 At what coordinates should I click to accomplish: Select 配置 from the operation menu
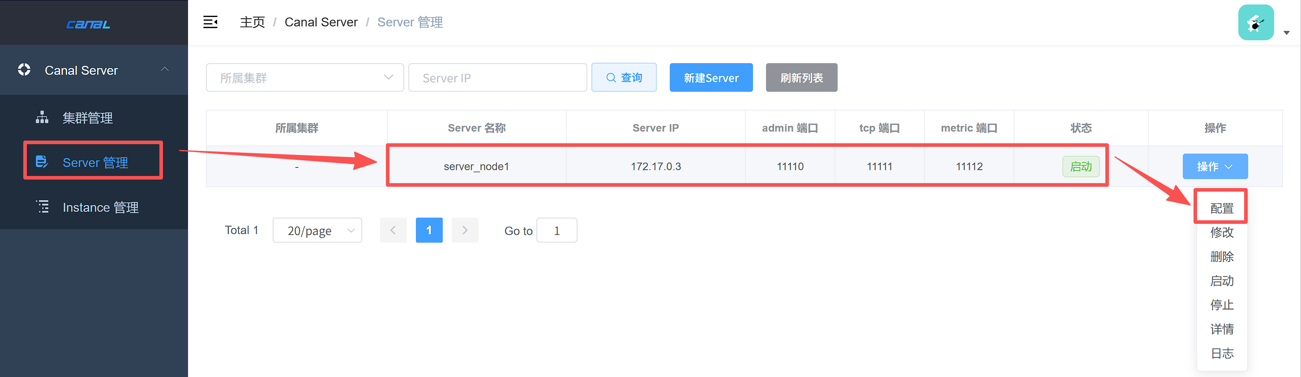pyautogui.click(x=1222, y=208)
